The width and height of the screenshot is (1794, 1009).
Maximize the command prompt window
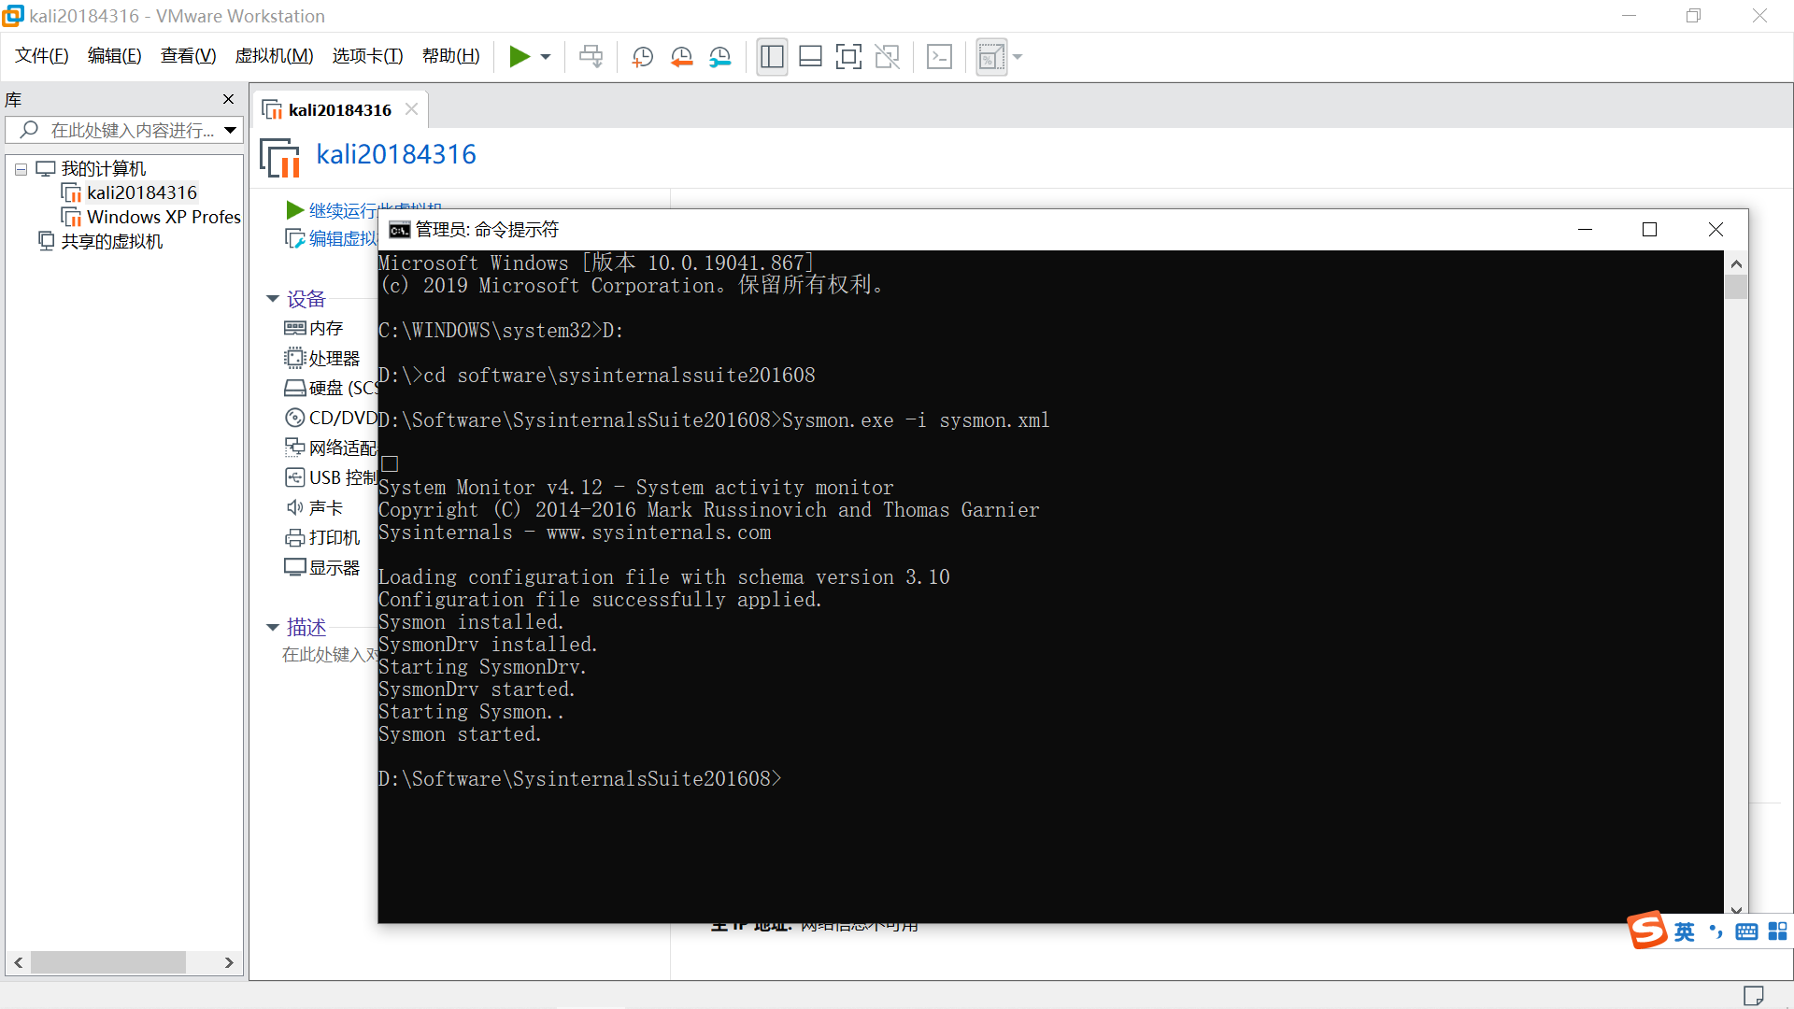click(1650, 230)
